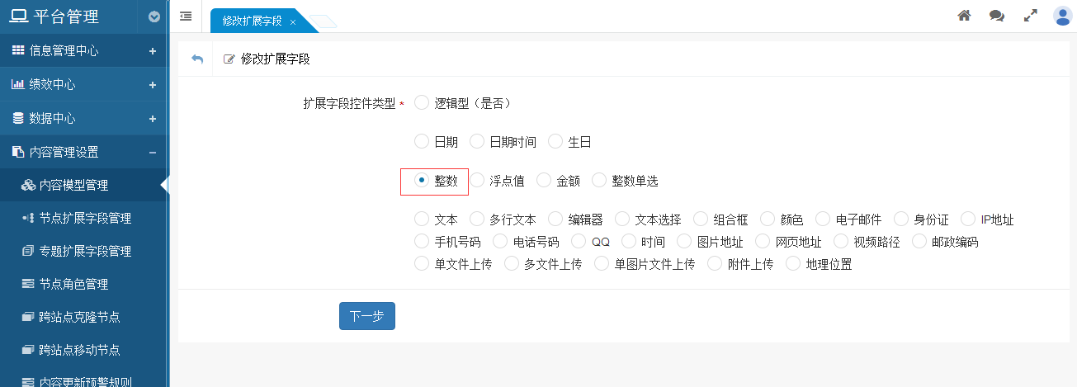Image resolution: width=1077 pixels, height=387 pixels.
Task: Click the icon beside 跨站点移动节点
Action: (28, 350)
